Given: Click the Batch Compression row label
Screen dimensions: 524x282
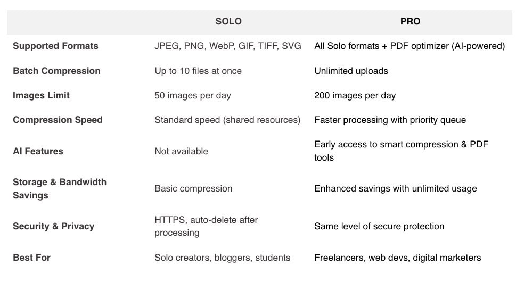Looking at the screenshot, I should (x=56, y=71).
